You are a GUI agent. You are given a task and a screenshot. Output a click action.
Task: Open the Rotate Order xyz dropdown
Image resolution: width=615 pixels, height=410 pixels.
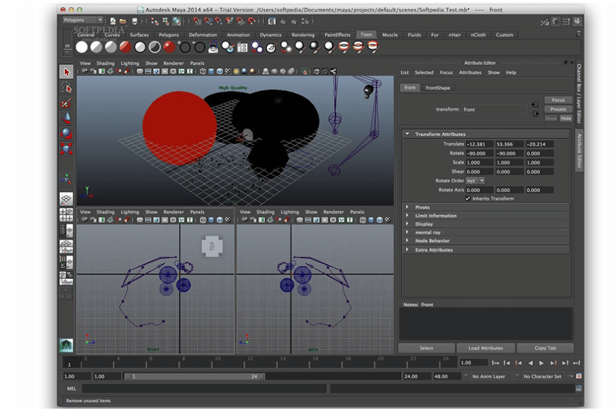(x=475, y=180)
